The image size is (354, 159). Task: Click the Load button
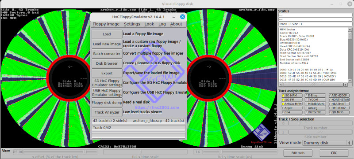(x=107, y=34)
